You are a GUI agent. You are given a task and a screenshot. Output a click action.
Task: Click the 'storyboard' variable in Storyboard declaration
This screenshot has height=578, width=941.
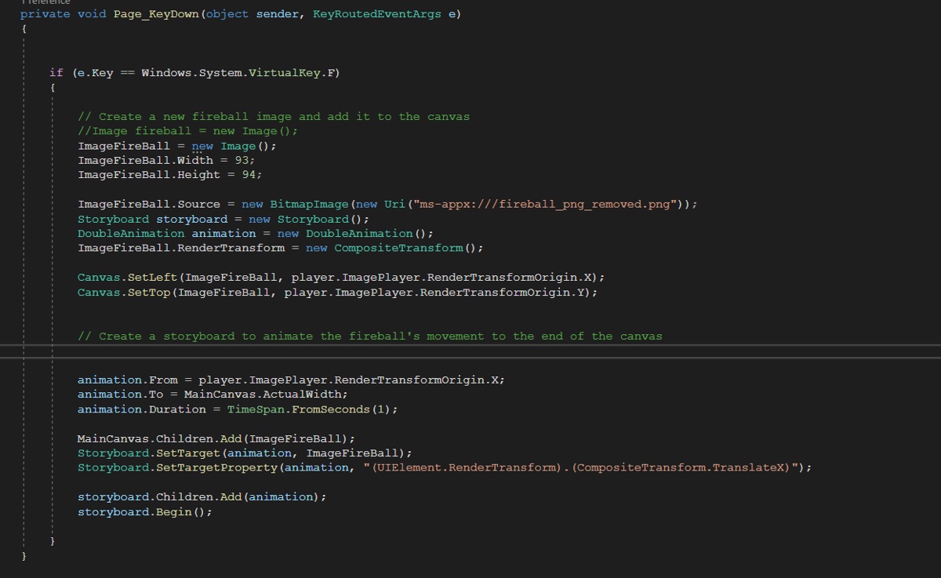[x=191, y=219]
